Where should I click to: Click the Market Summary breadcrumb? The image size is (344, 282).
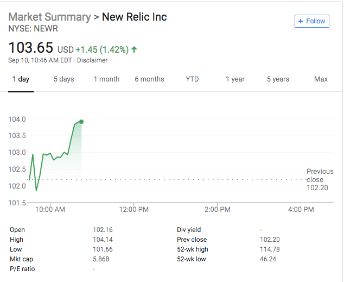point(49,17)
